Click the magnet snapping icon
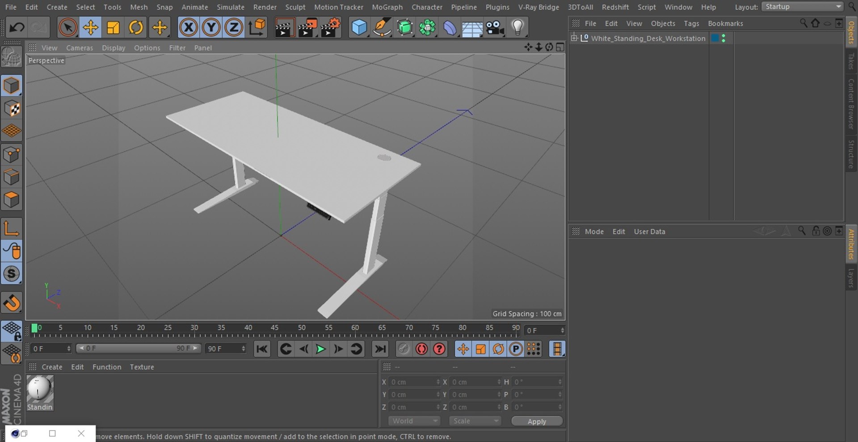Image resolution: width=858 pixels, height=442 pixels. point(12,303)
